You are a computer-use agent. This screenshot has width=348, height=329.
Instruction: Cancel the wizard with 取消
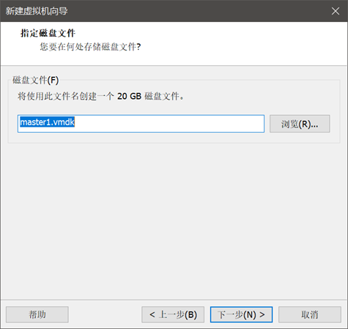pos(310,314)
